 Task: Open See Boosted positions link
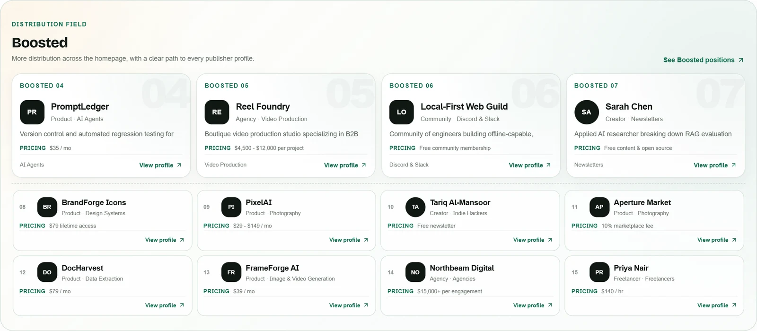click(x=703, y=60)
